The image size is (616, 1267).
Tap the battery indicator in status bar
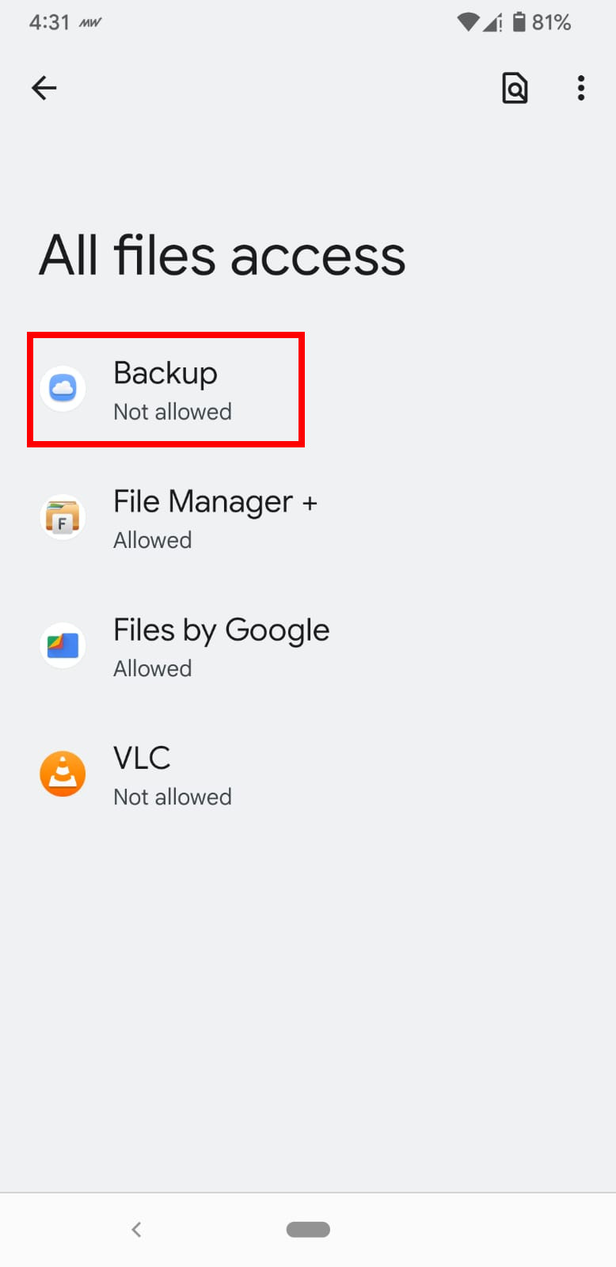click(519, 21)
